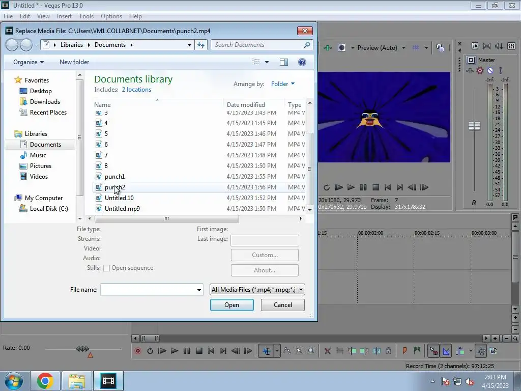This screenshot has height=391, width=521.
Task: Click the 2 locations link
Action: (136, 90)
